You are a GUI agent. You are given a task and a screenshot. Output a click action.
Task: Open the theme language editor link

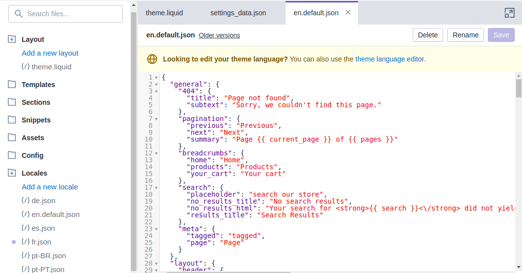(390, 59)
